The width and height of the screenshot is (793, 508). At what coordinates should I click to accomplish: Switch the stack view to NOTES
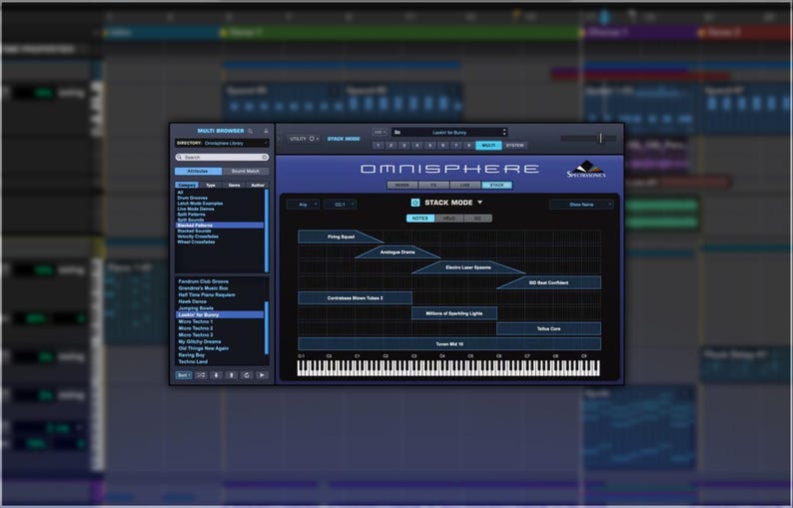pyautogui.click(x=420, y=219)
